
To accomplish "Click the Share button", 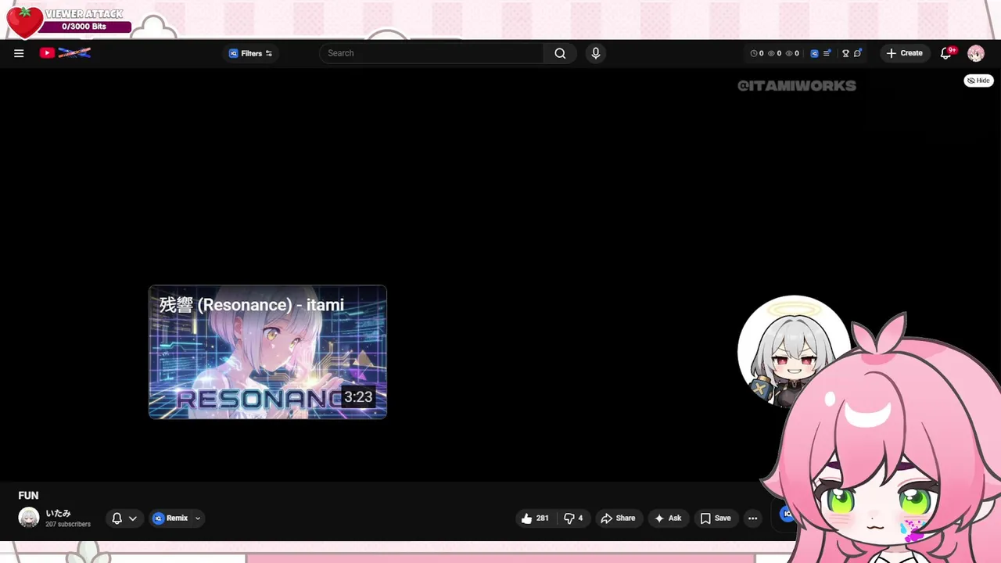I will pyautogui.click(x=618, y=518).
